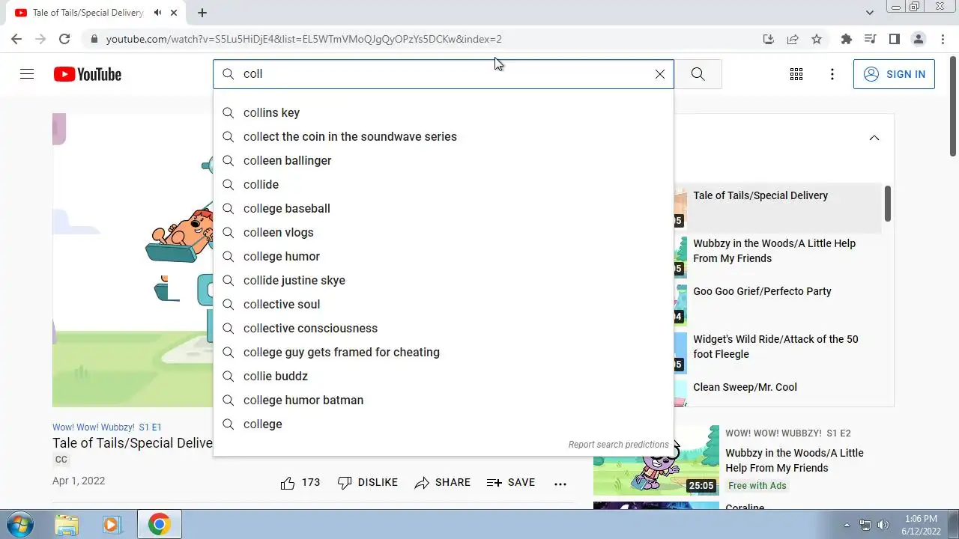
Task: Open Chrome extensions puzzle icon
Action: (x=847, y=39)
